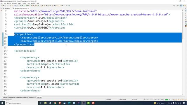Click the toolbar Search magnifier icon at right
This screenshot has width=187, height=105.
coord(174,6)
